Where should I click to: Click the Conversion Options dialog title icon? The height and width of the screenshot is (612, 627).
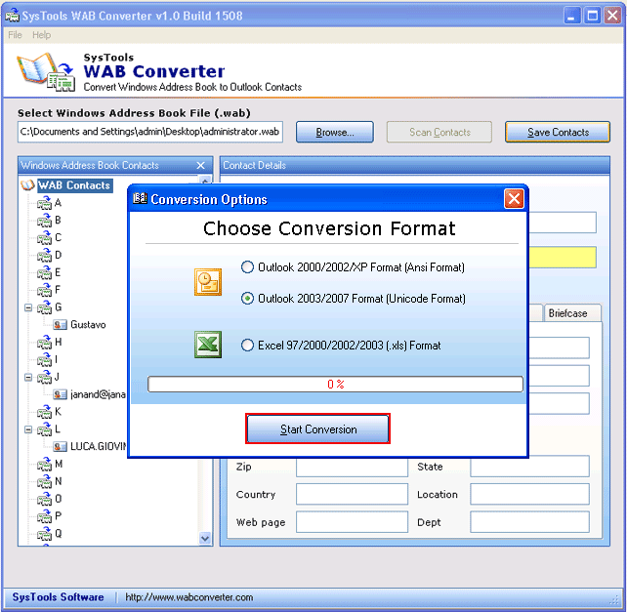pyautogui.click(x=140, y=198)
